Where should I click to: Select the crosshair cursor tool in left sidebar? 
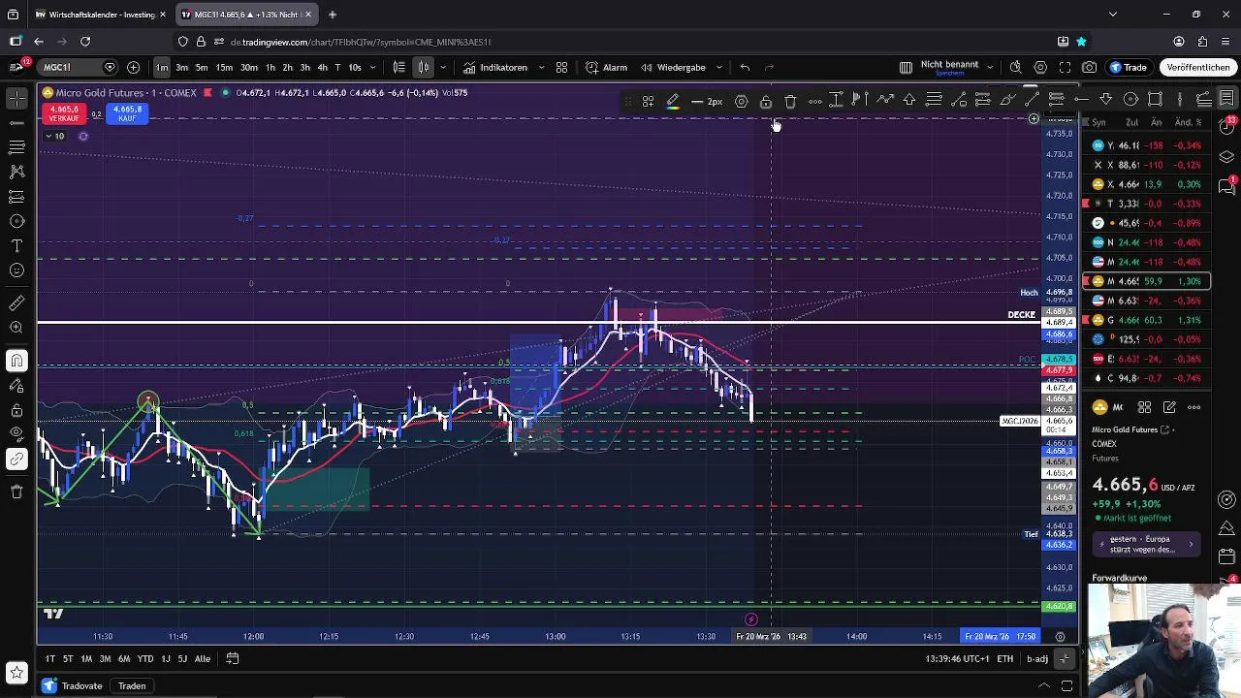pyautogui.click(x=16, y=99)
